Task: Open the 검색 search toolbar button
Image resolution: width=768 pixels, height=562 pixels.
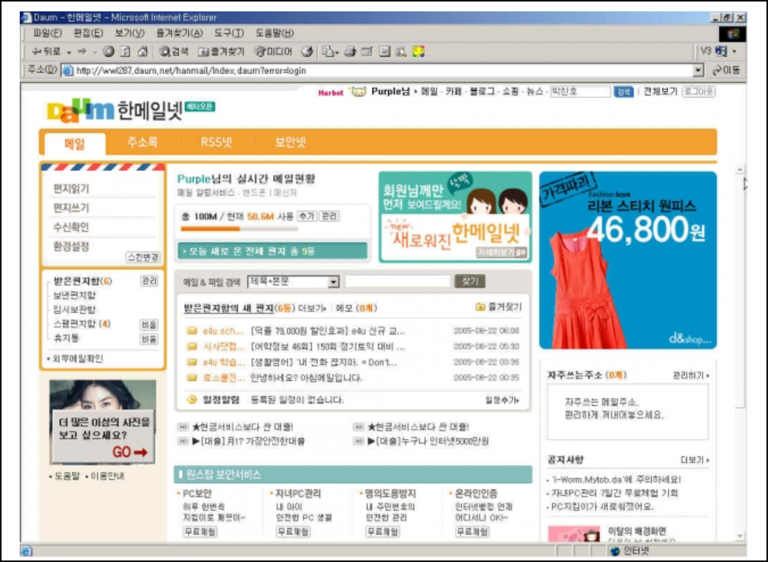Action: coord(174,52)
